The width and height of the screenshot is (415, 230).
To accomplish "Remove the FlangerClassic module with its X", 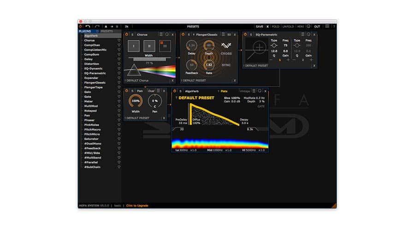I will [x=235, y=34].
